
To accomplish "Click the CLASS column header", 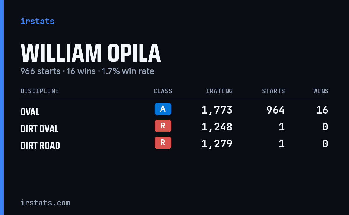I will 163,91.
